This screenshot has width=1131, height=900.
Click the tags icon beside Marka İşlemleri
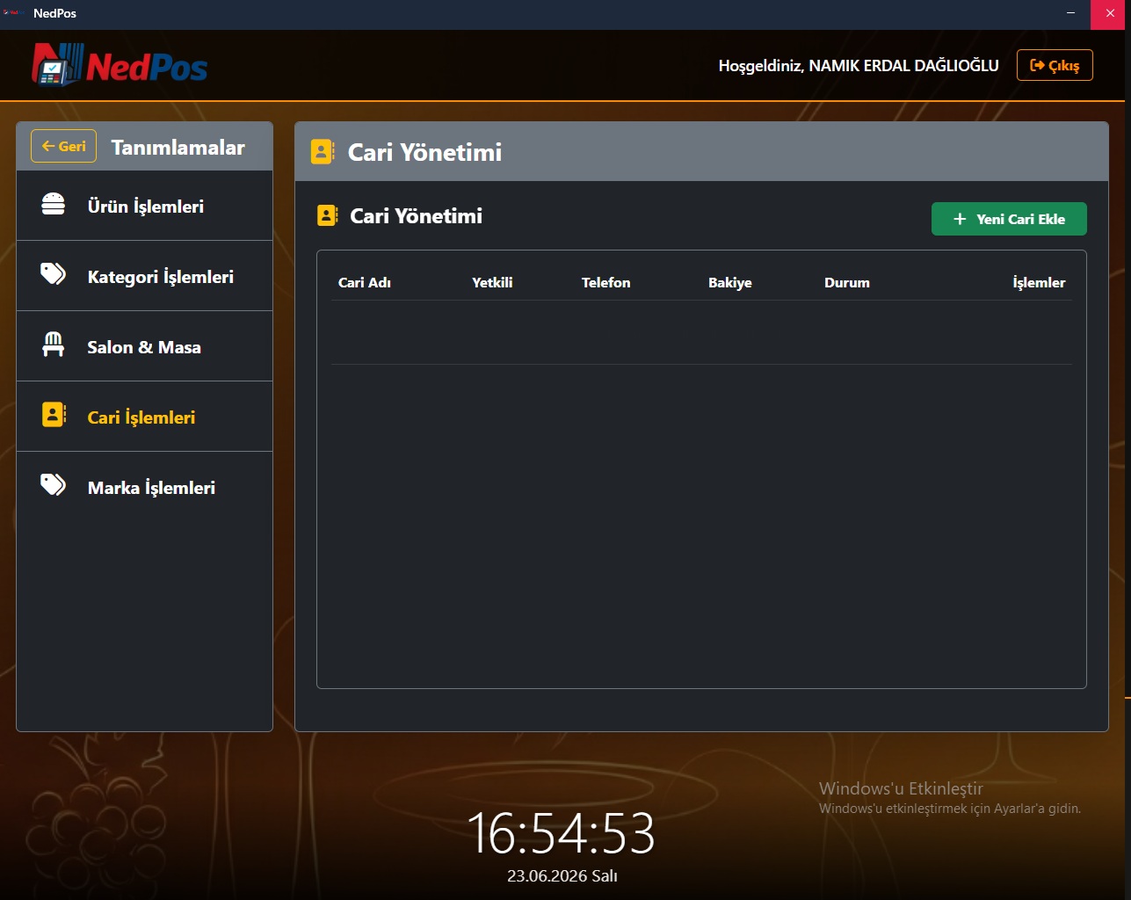[54, 485]
